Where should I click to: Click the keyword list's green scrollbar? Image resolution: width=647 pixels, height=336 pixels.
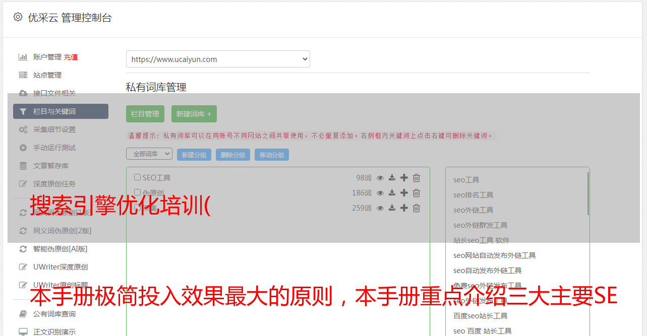coord(588,193)
